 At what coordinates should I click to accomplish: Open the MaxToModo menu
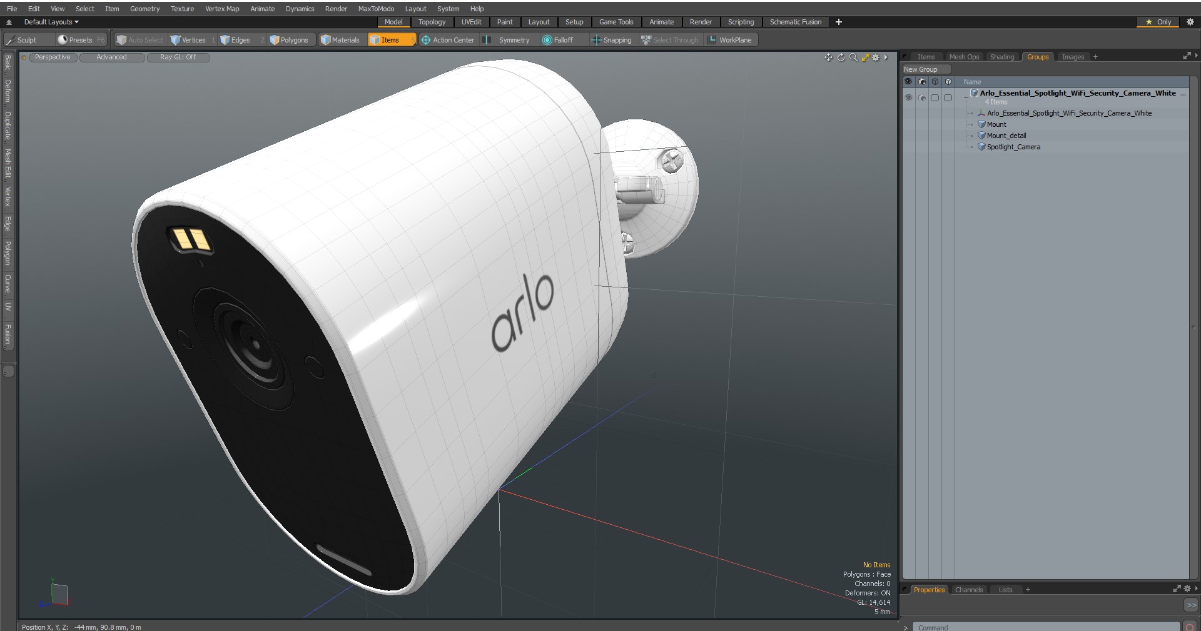click(x=376, y=9)
